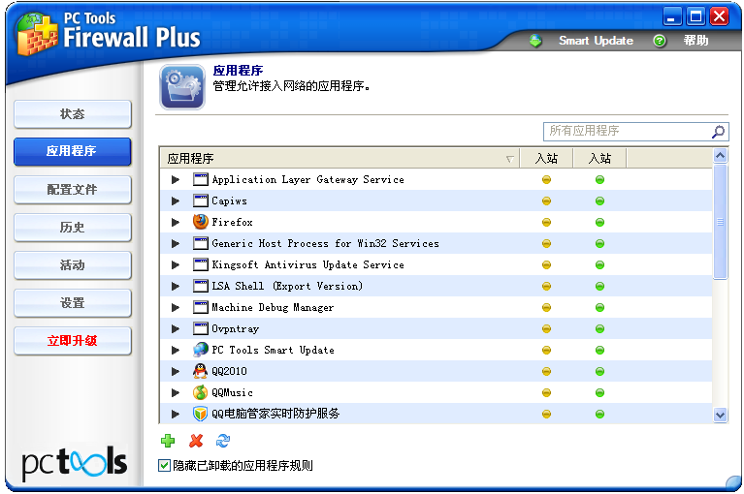This screenshot has width=744, height=494.
Task: Toggle yellow inbound status for Capiws
Action: (546, 201)
